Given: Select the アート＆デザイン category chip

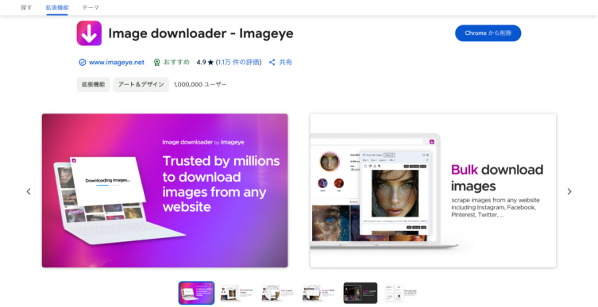Looking at the screenshot, I should pyautogui.click(x=141, y=85).
